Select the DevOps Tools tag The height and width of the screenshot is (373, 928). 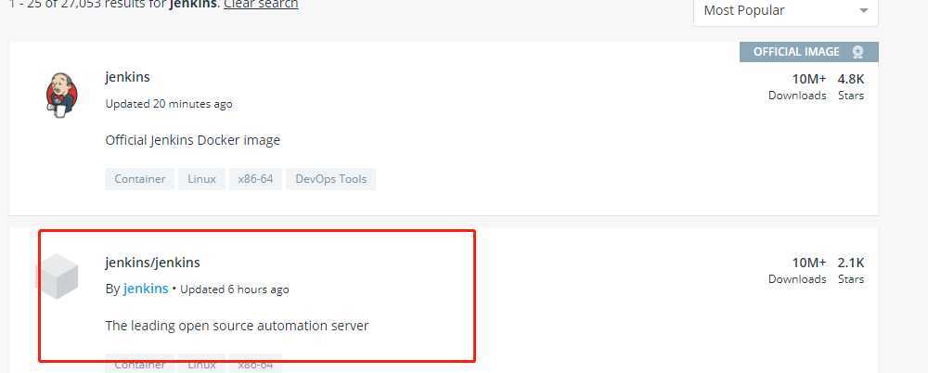tap(331, 179)
